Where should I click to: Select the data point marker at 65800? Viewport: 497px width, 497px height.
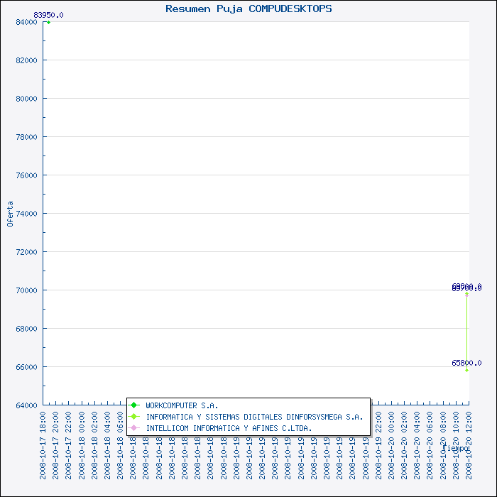466,370
